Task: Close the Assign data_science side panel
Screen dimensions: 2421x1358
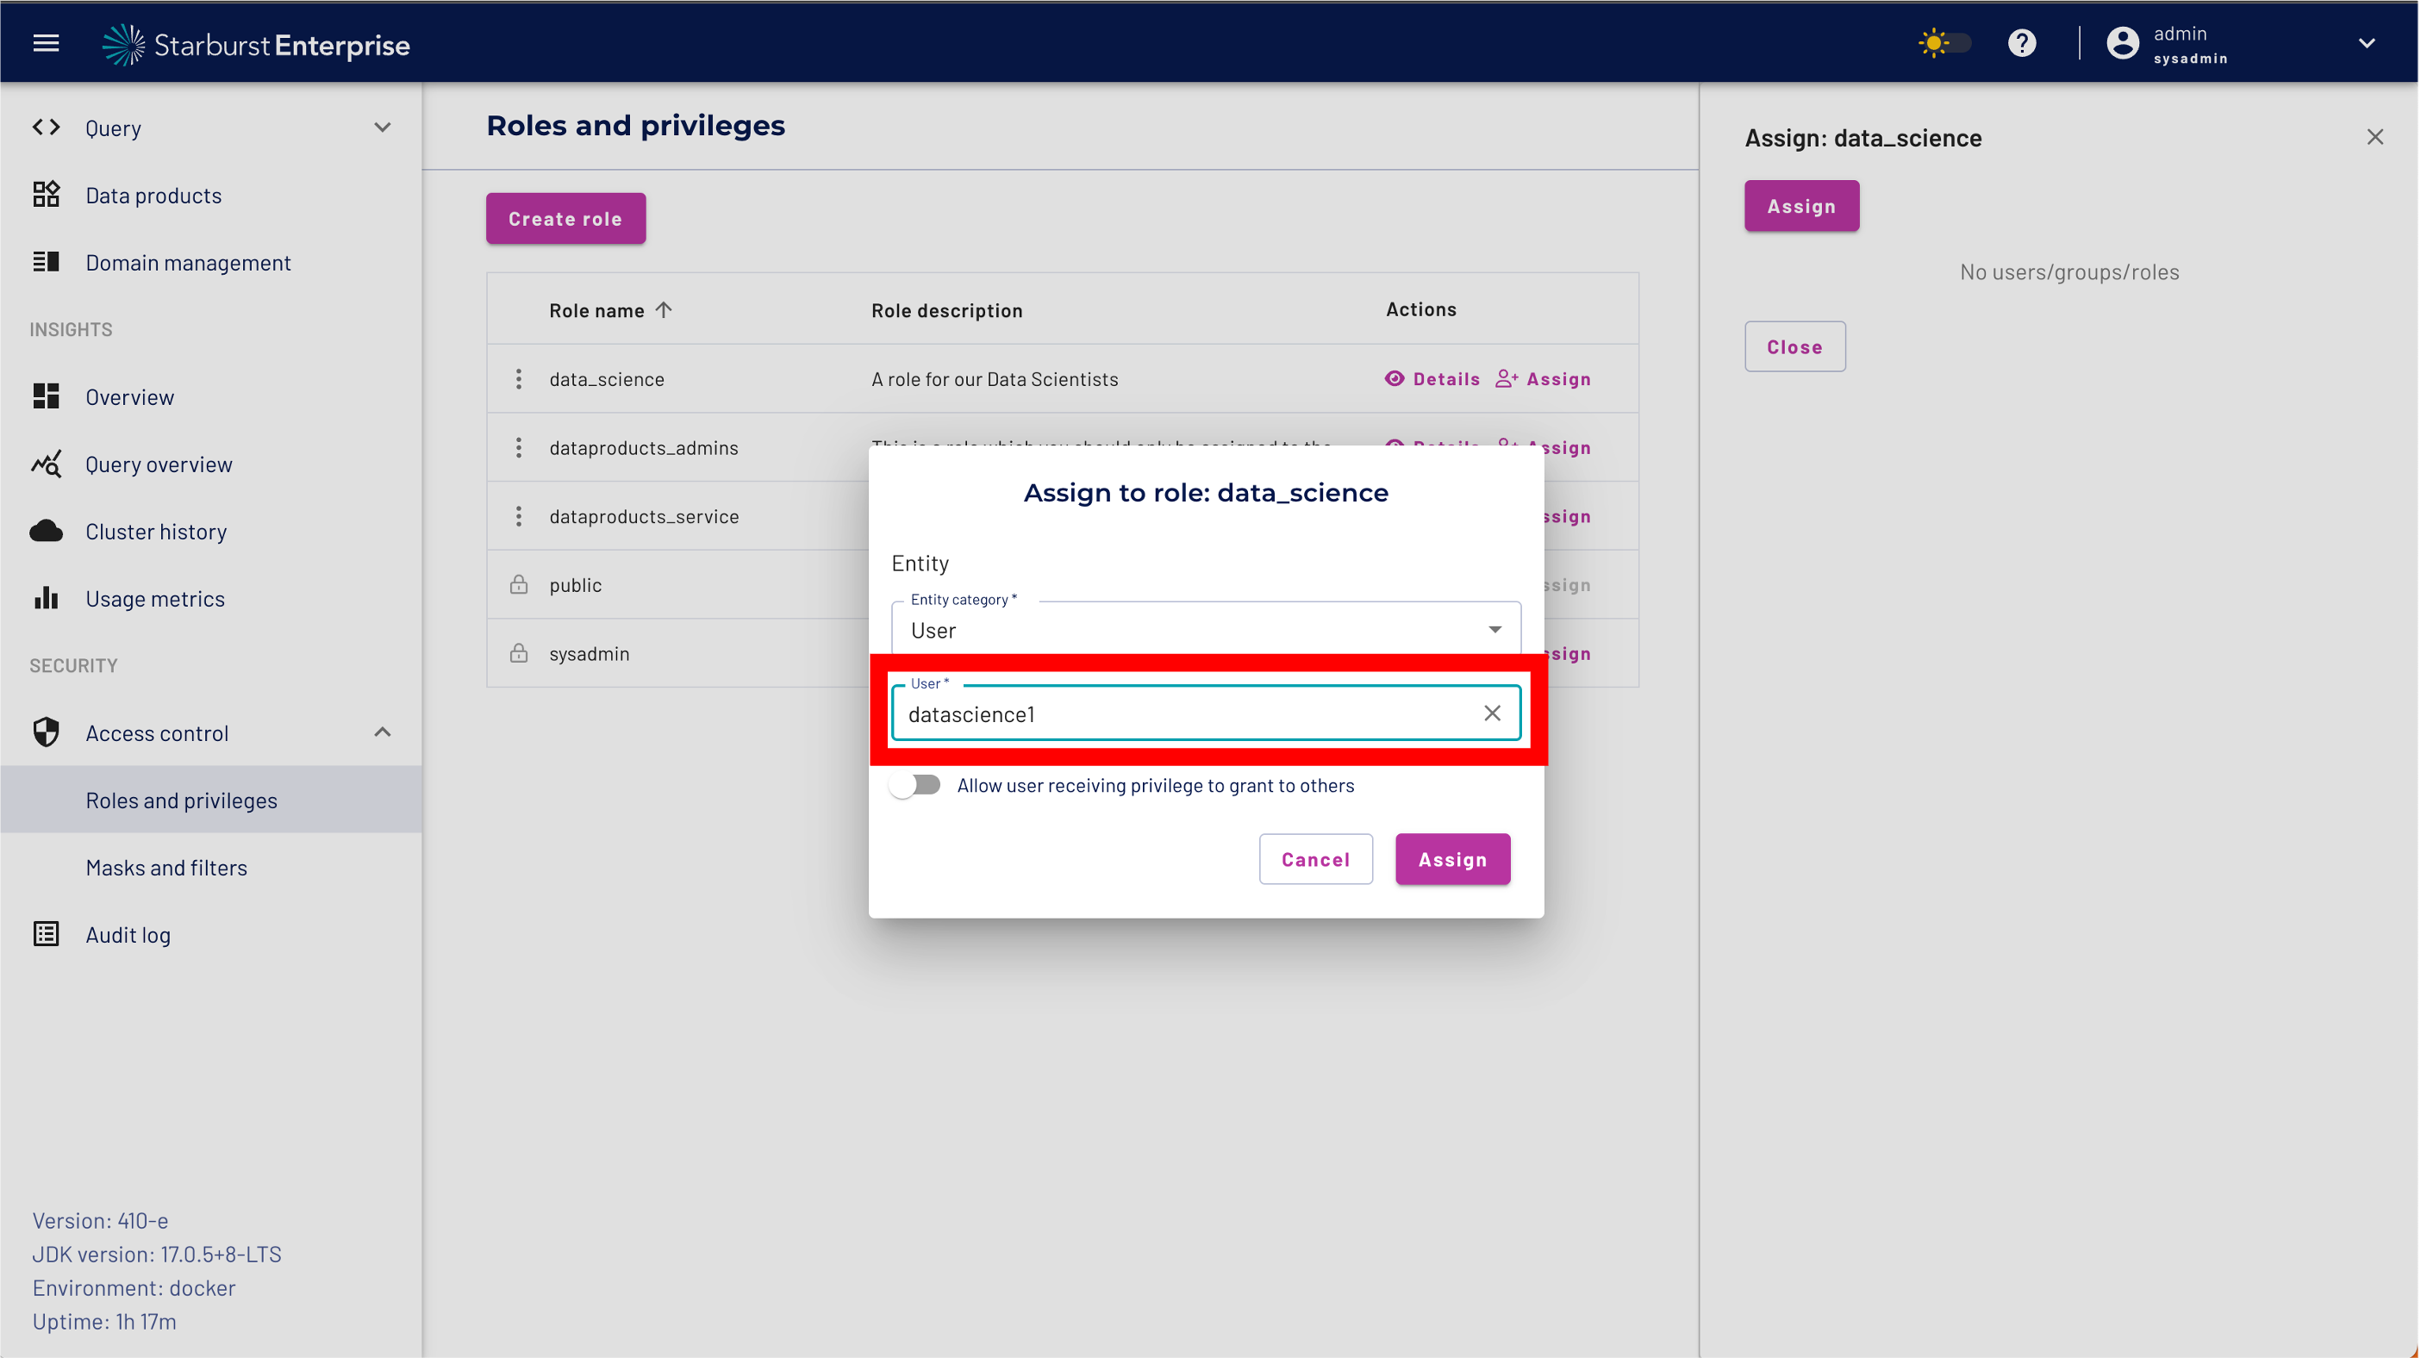Action: coord(2374,137)
